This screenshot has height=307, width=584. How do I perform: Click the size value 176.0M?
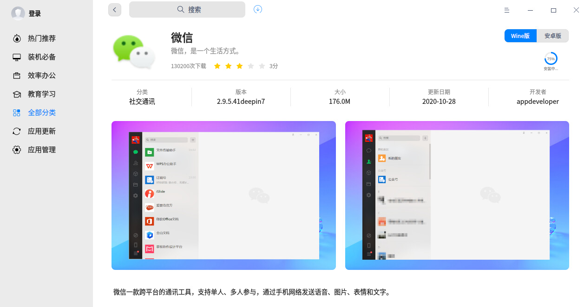coord(340,102)
